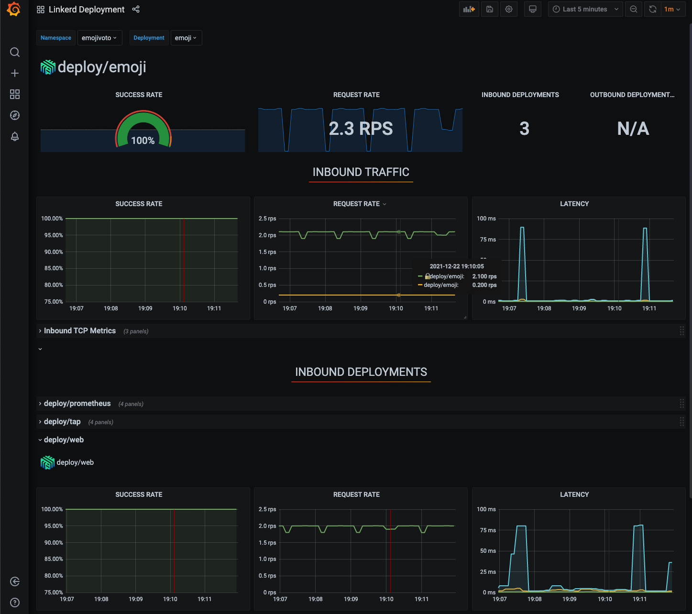Screen dimensions: 692x614
Task: Collapse the unnamed row chevron below TCP Metrics
Action: pos(40,349)
